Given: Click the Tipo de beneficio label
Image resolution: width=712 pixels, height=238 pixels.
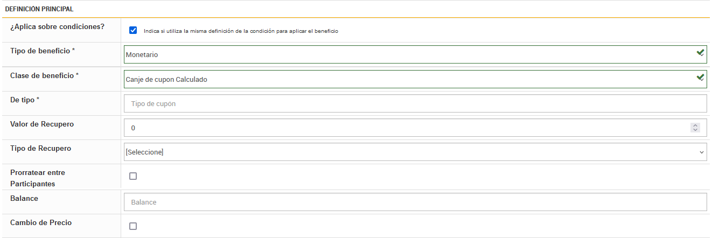Looking at the screenshot, I should (43, 51).
